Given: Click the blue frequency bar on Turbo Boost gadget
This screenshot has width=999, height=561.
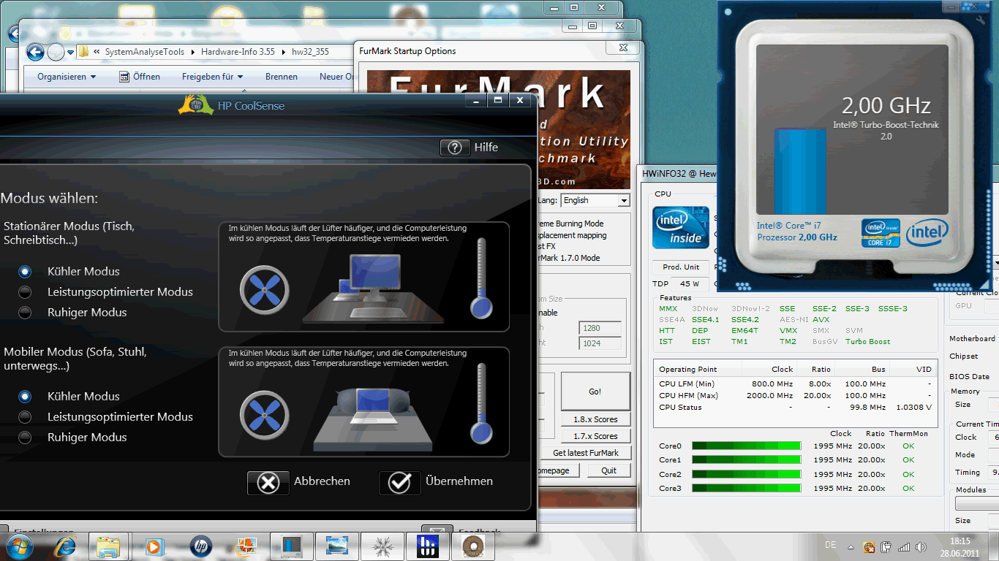Looking at the screenshot, I should 800,171.
